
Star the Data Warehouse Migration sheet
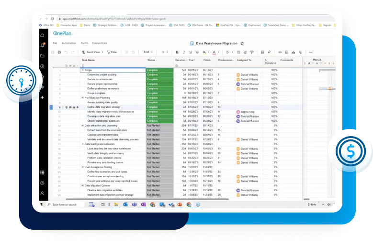pos(242,43)
